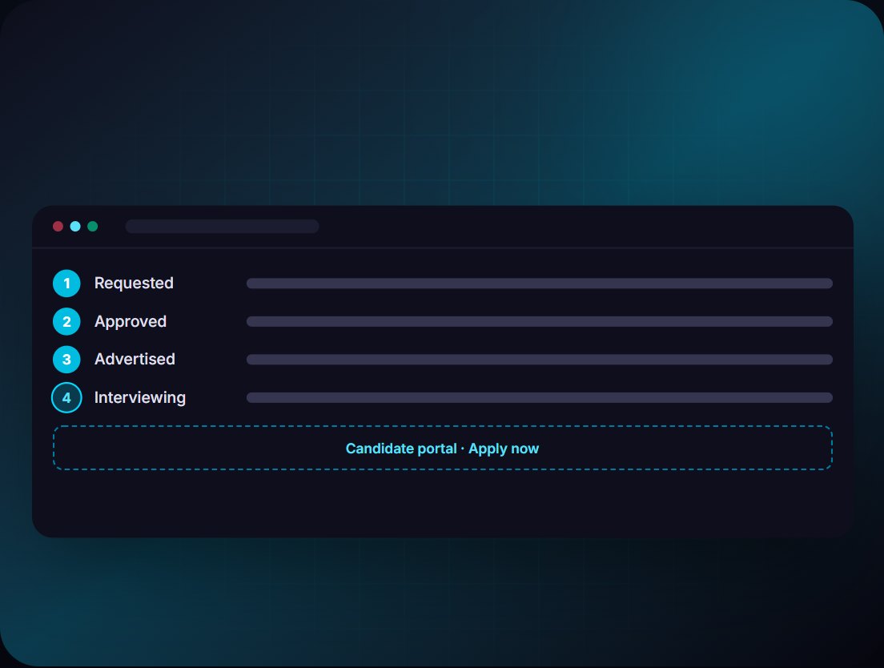Screen dimensions: 884x668
Task: Select the Advertised stage label
Action: [x=135, y=359]
